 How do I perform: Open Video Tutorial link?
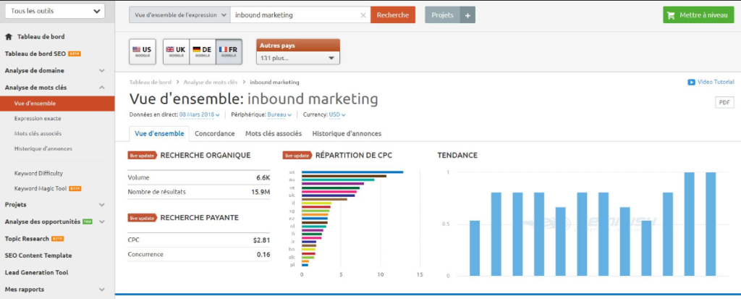pos(716,82)
